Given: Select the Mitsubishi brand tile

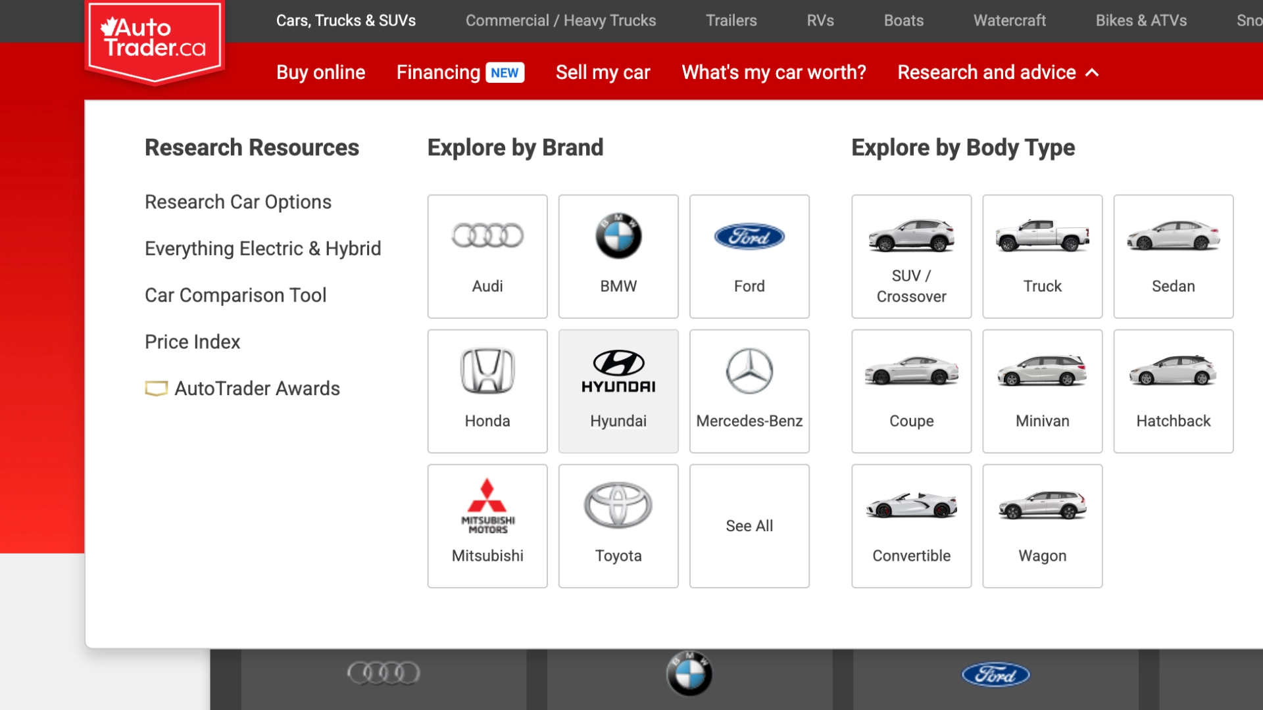Looking at the screenshot, I should click(487, 526).
